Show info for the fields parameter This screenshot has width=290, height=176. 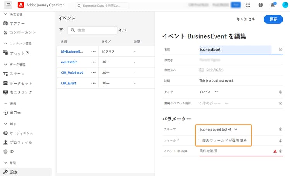click(x=280, y=141)
